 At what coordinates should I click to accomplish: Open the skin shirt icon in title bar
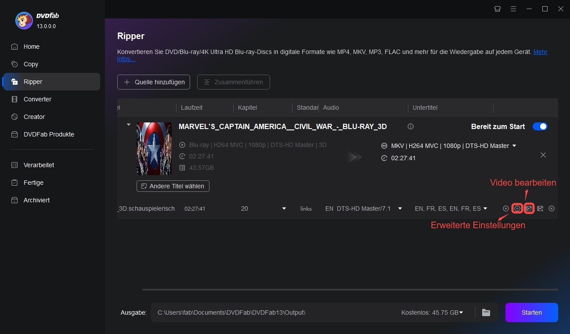[498, 9]
